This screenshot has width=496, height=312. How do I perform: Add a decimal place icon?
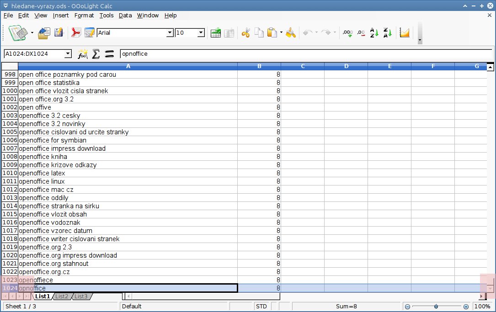[x=347, y=33]
